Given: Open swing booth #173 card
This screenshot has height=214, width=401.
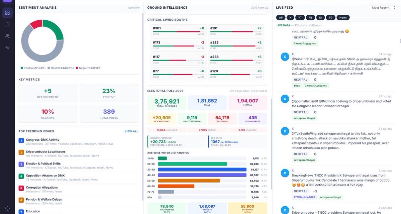Looking at the screenshot, I should (179, 45).
